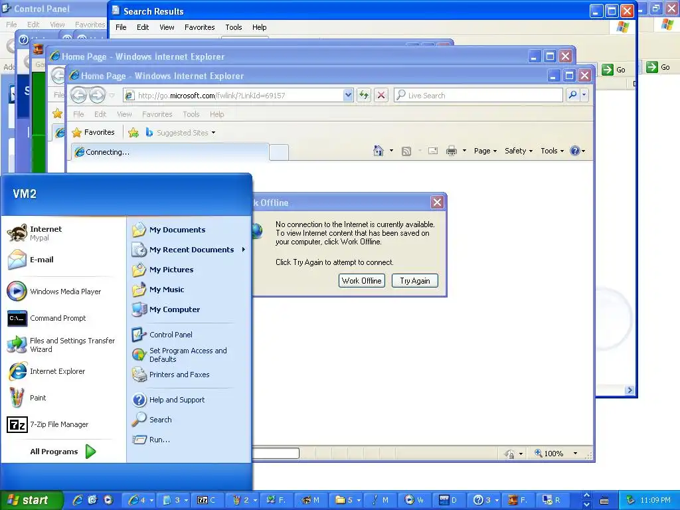Open a new blank IE tab
This screenshot has width=680, height=510.
(279, 153)
